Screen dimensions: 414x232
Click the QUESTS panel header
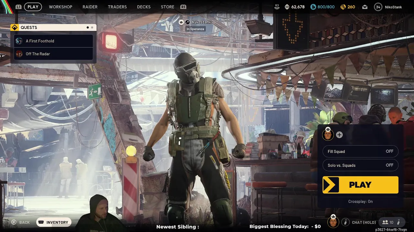pos(53,27)
